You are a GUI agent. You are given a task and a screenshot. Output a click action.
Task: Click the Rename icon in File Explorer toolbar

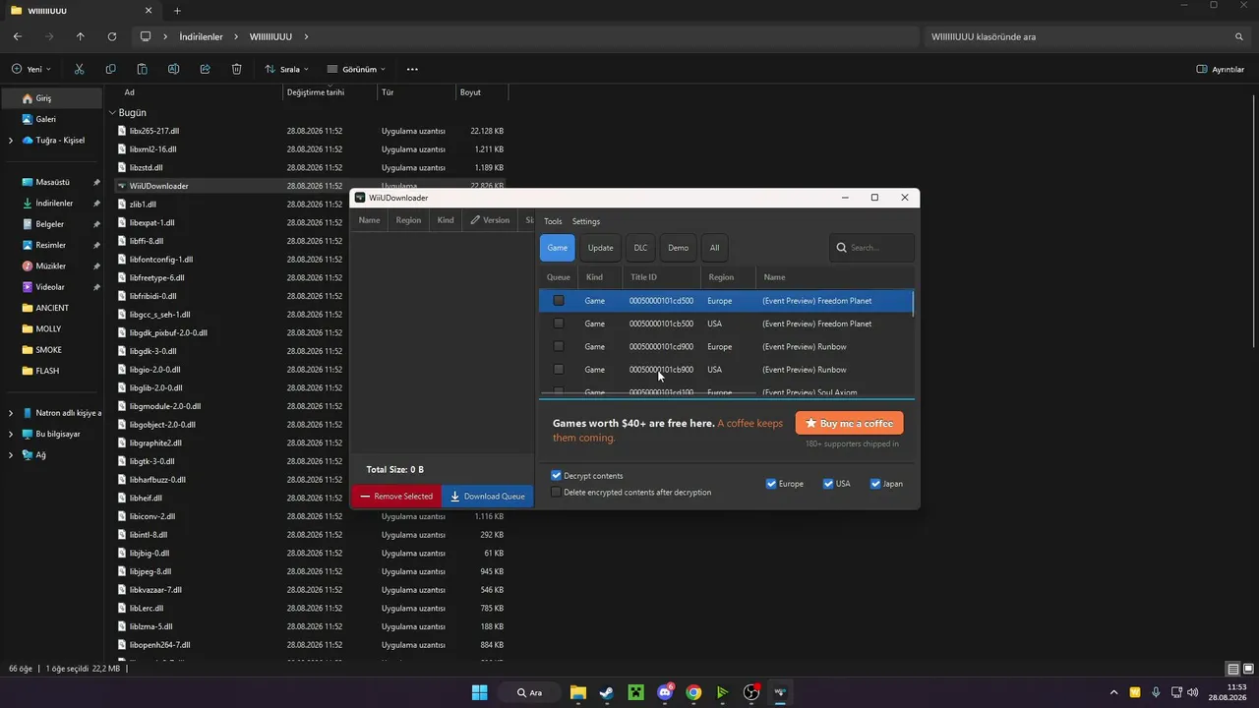173,70
